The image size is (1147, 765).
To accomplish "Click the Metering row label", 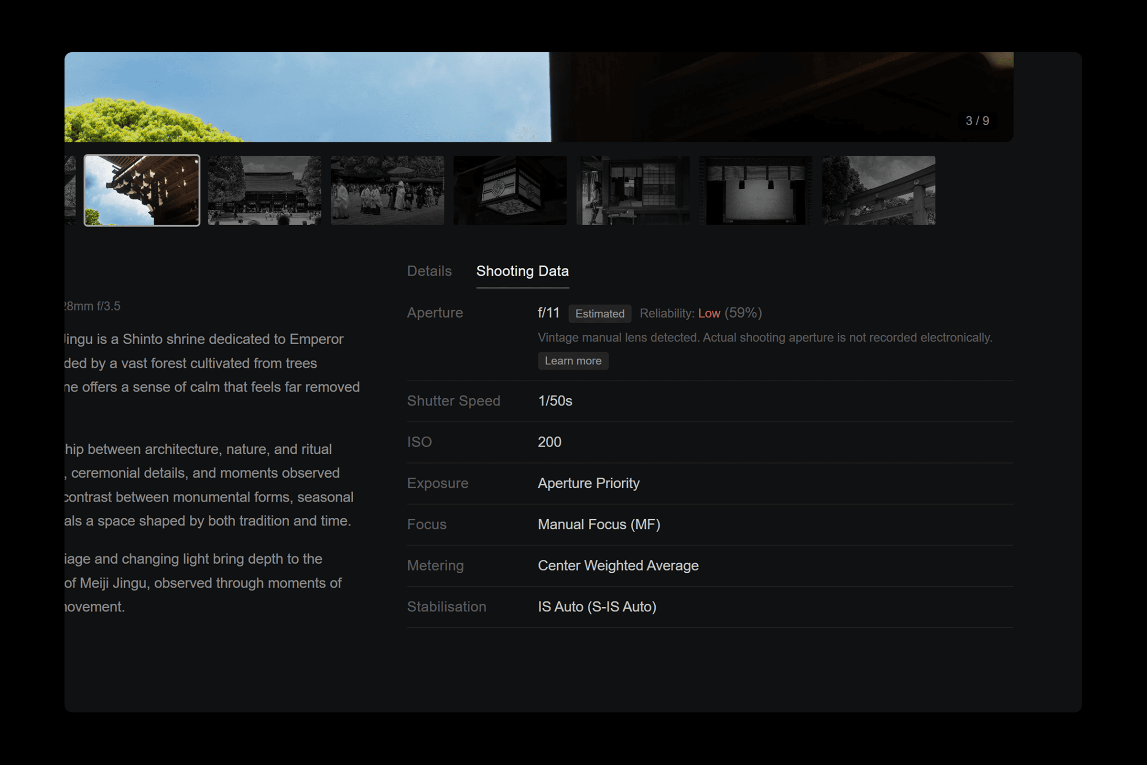I will (435, 566).
